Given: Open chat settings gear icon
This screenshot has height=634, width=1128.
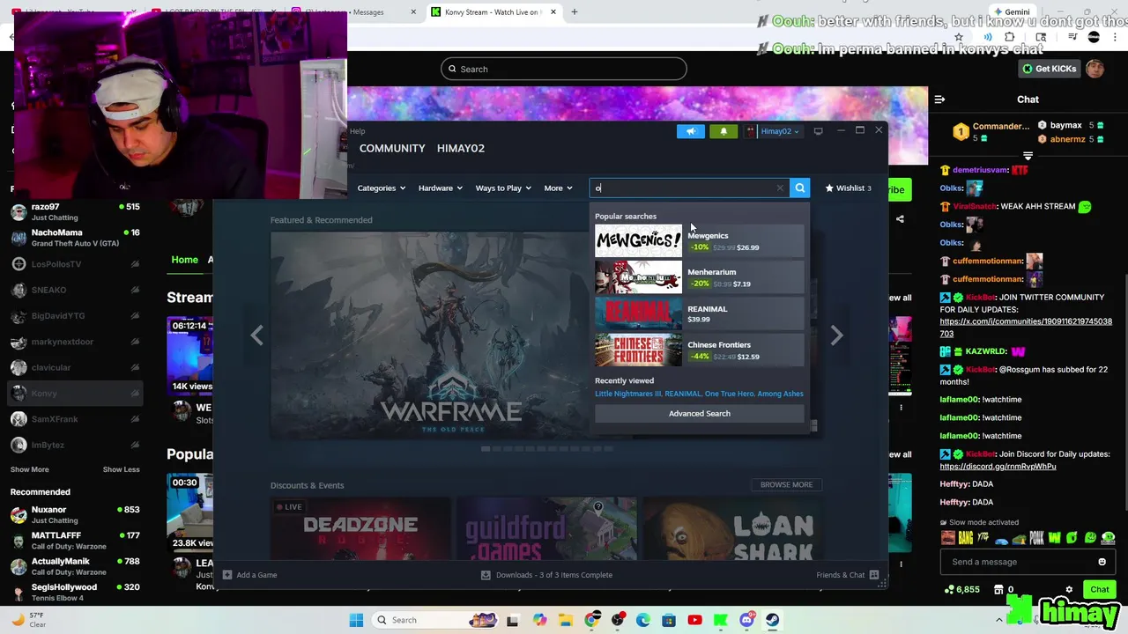Looking at the screenshot, I should pos(1069,590).
